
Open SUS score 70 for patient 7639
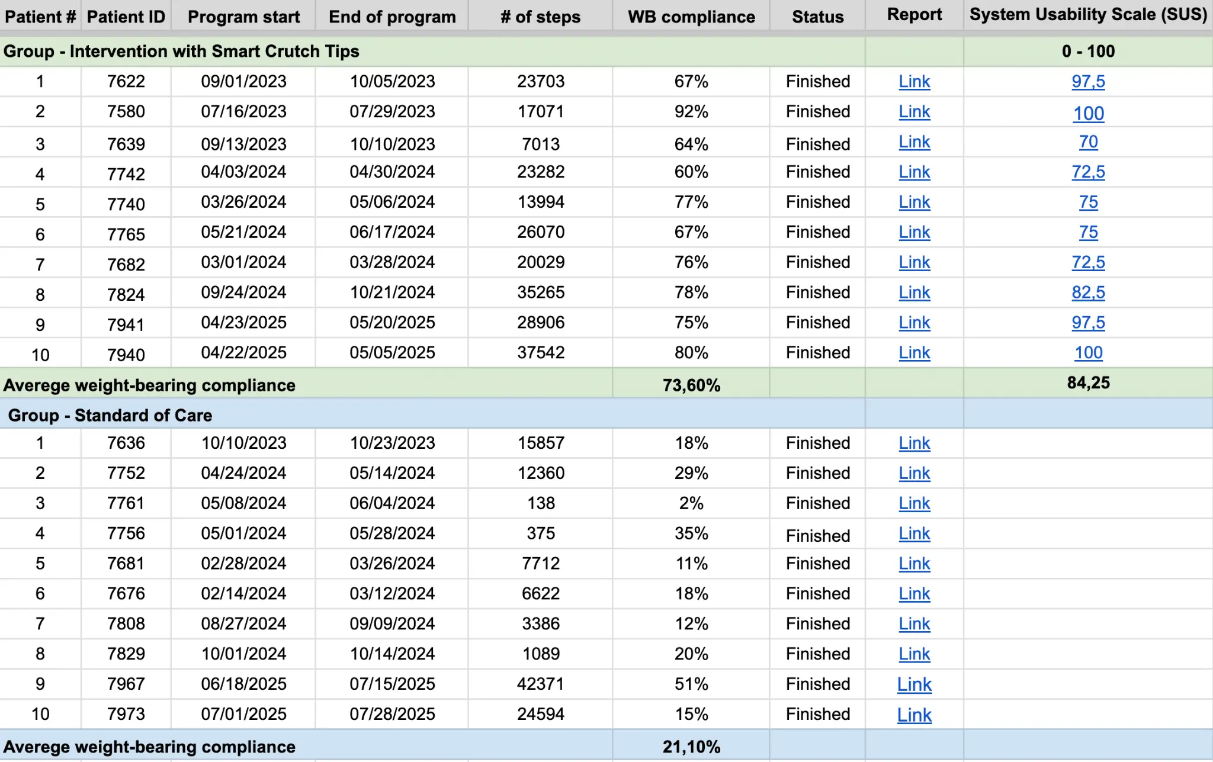pos(1088,142)
